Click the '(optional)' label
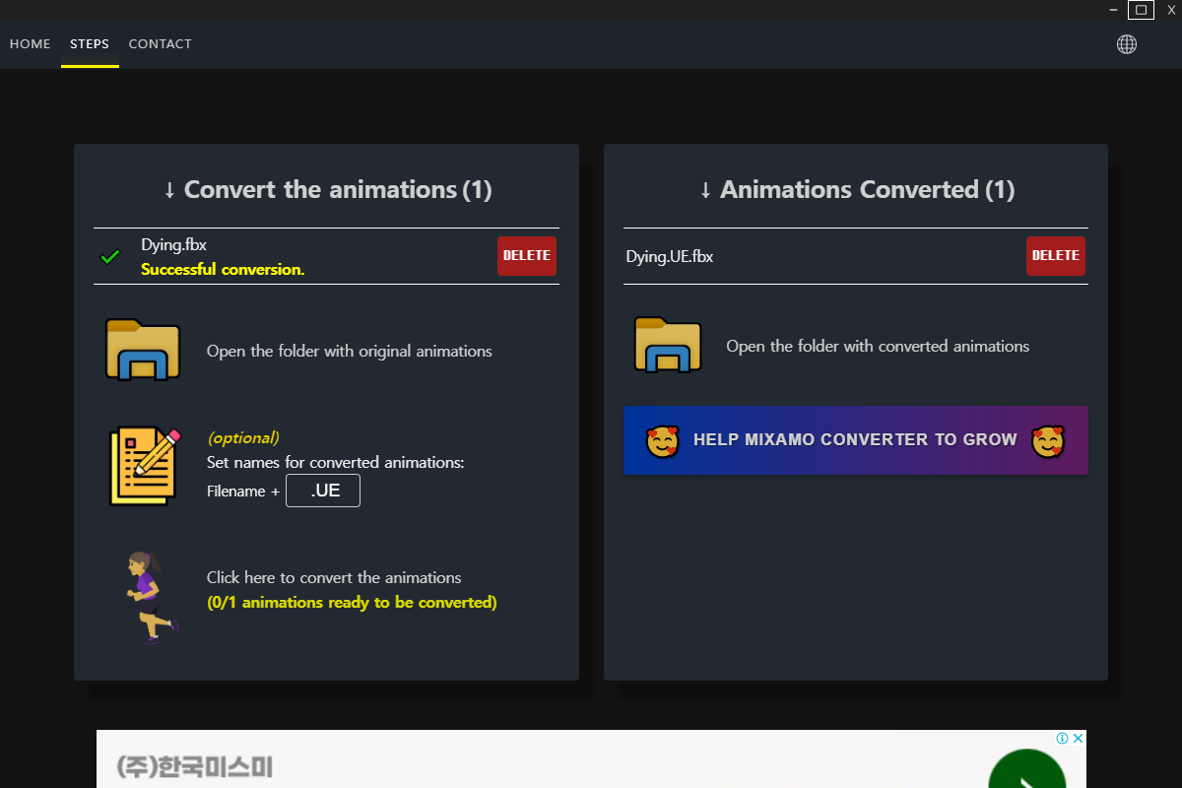This screenshot has width=1182, height=788. coord(243,437)
